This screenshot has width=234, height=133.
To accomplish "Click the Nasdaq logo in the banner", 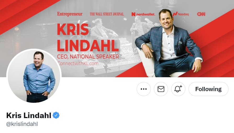I will pyautogui.click(x=181, y=14).
